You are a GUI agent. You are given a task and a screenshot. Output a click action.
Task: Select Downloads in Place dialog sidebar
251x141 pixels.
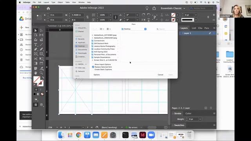(x=81, y=53)
